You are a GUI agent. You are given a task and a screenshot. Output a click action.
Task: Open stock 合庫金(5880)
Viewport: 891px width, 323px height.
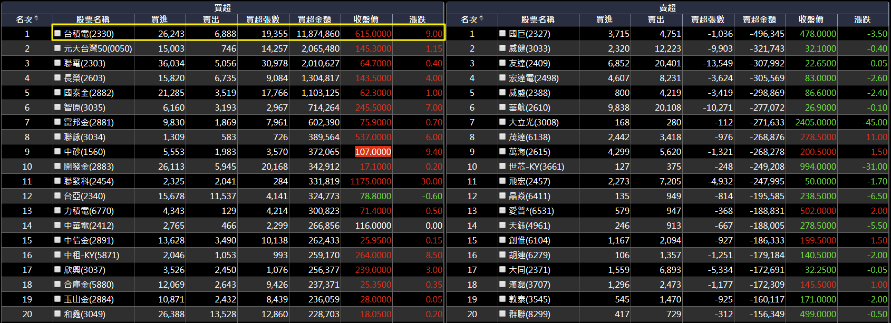click(89, 285)
